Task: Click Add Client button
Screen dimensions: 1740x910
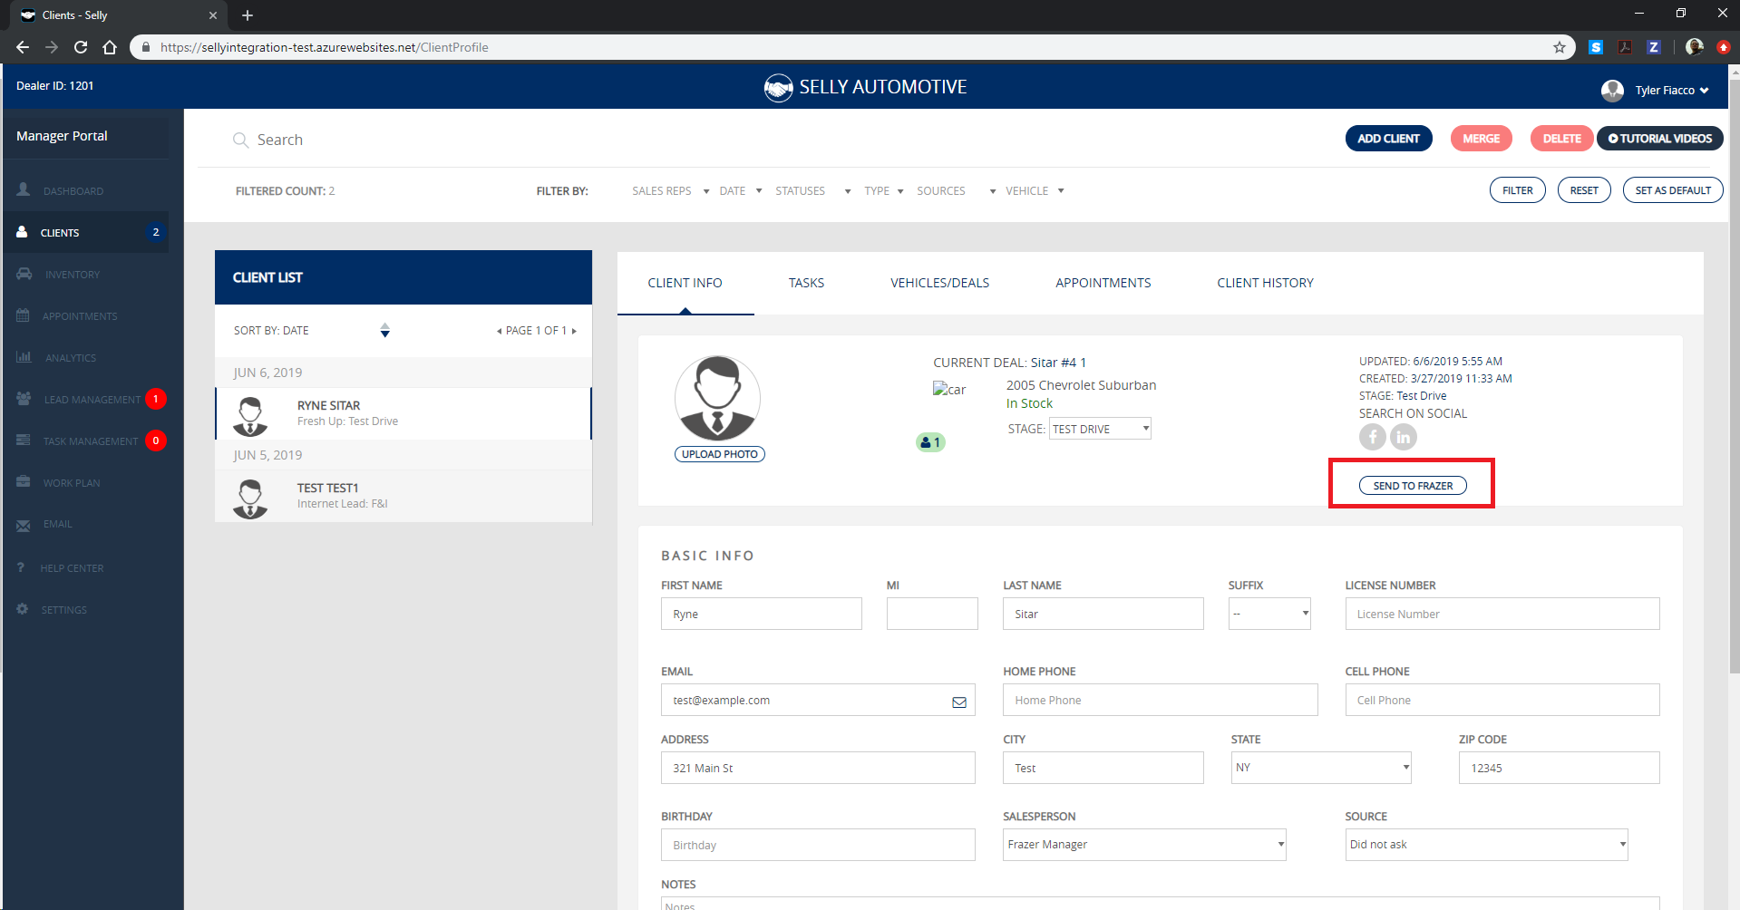Action: pos(1388,139)
